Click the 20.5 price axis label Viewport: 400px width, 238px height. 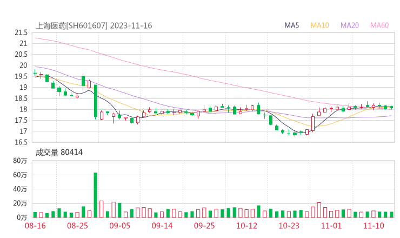(21, 55)
